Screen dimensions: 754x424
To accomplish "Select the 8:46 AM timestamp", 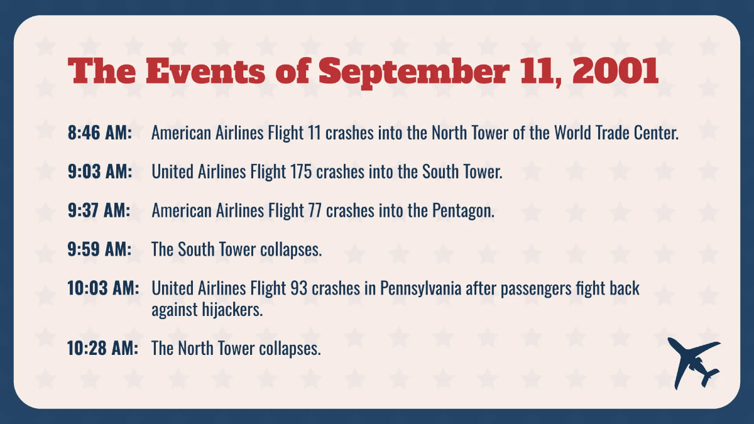I will coord(100,133).
